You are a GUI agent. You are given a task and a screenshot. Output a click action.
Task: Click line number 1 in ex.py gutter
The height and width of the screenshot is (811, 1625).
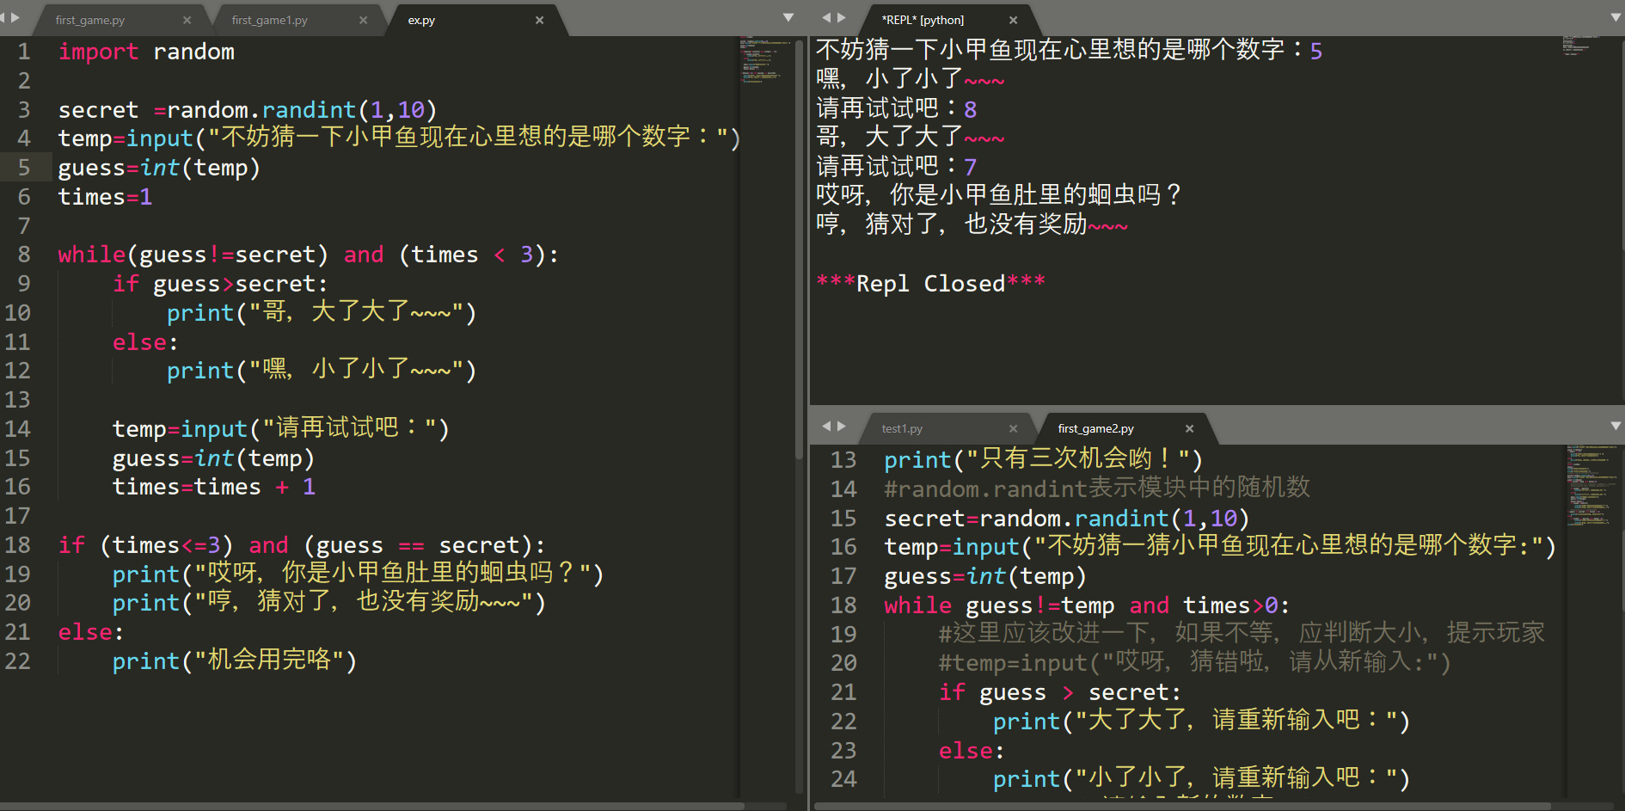pos(24,52)
